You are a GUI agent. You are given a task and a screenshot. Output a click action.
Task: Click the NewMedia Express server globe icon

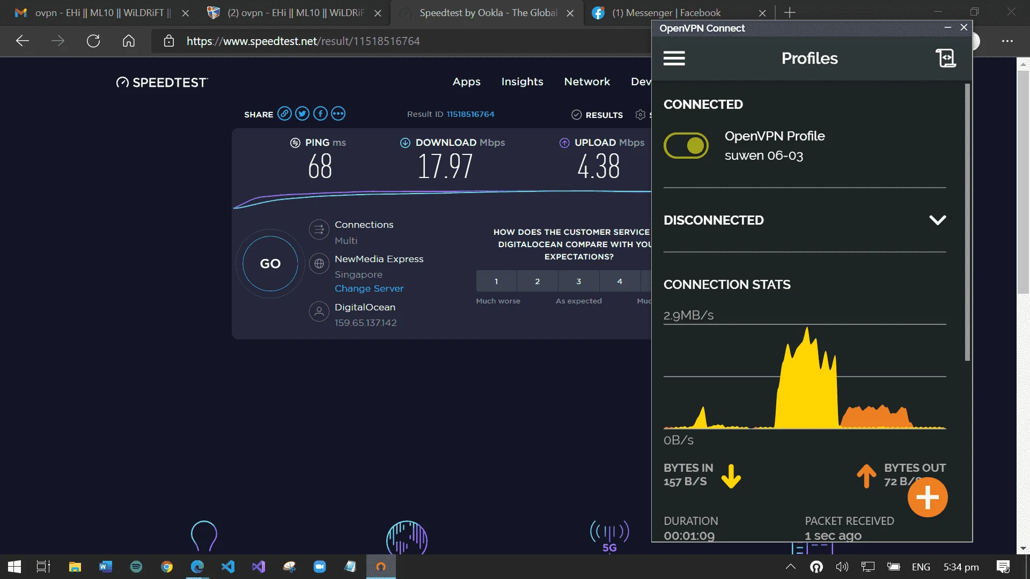tap(319, 263)
